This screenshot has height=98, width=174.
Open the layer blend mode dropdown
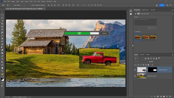click(x=141, y=62)
